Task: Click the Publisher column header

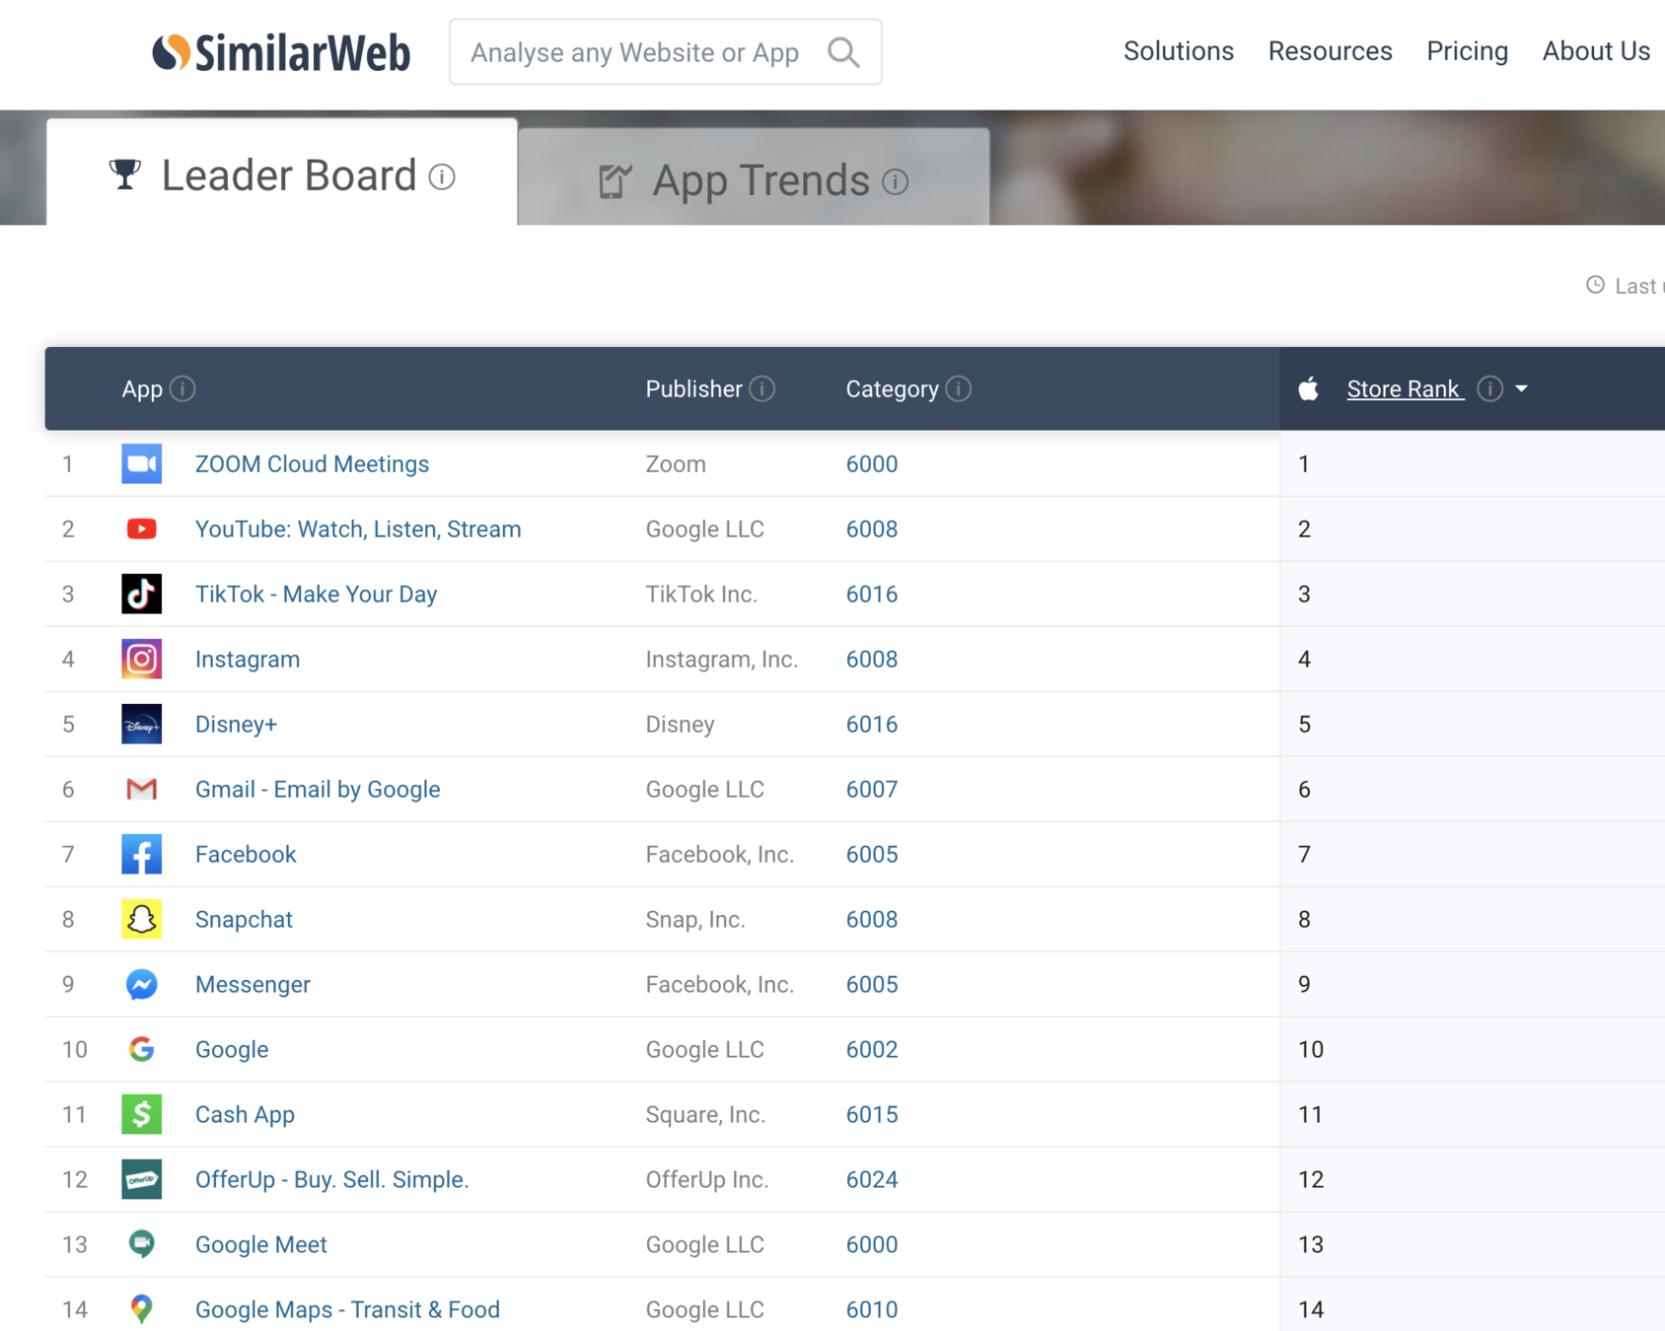Action: click(x=693, y=388)
